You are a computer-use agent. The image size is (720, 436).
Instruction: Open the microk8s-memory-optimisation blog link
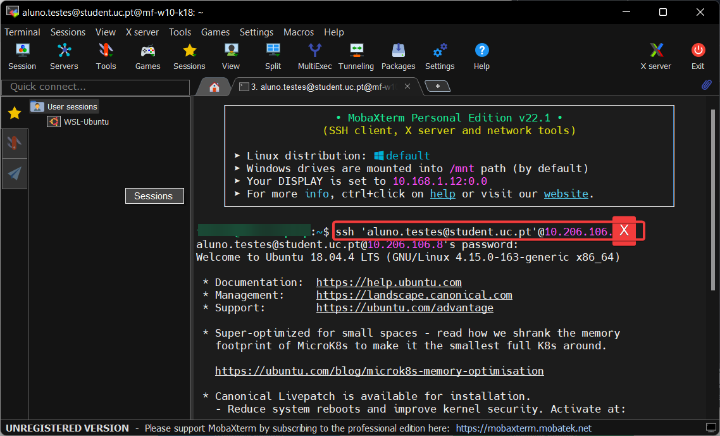(x=379, y=371)
